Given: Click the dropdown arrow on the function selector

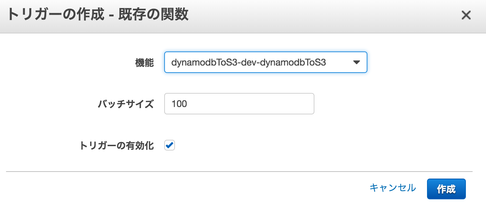Looking at the screenshot, I should 357,62.
